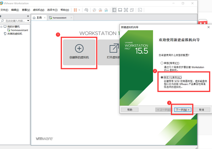Select the 典型(推荐)(T) radio option

[x=162, y=63]
